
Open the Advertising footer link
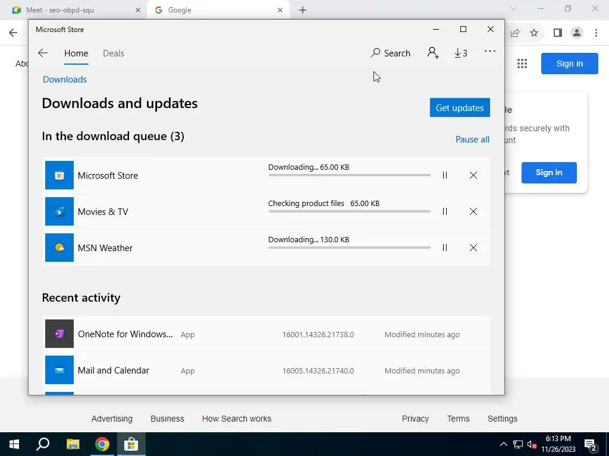[112, 419]
